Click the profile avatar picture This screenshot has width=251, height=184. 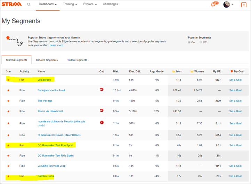[x=227, y=5]
